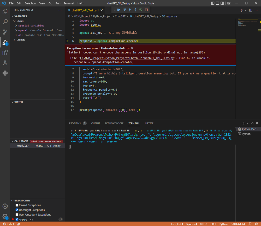261x226 pixels.
Task: Close the bottom panel
Action: point(257,123)
